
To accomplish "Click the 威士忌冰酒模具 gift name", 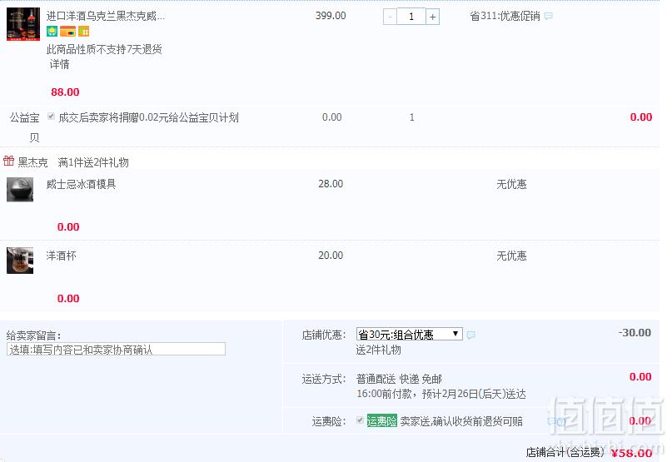I will pos(81,184).
